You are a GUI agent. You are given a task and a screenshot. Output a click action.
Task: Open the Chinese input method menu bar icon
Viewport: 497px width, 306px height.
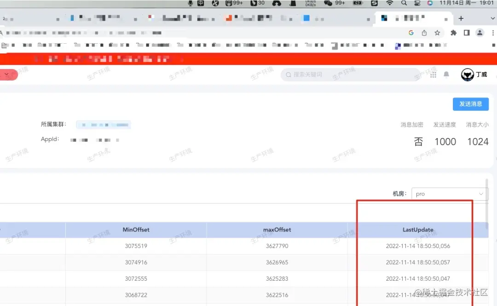[x=201, y=3]
